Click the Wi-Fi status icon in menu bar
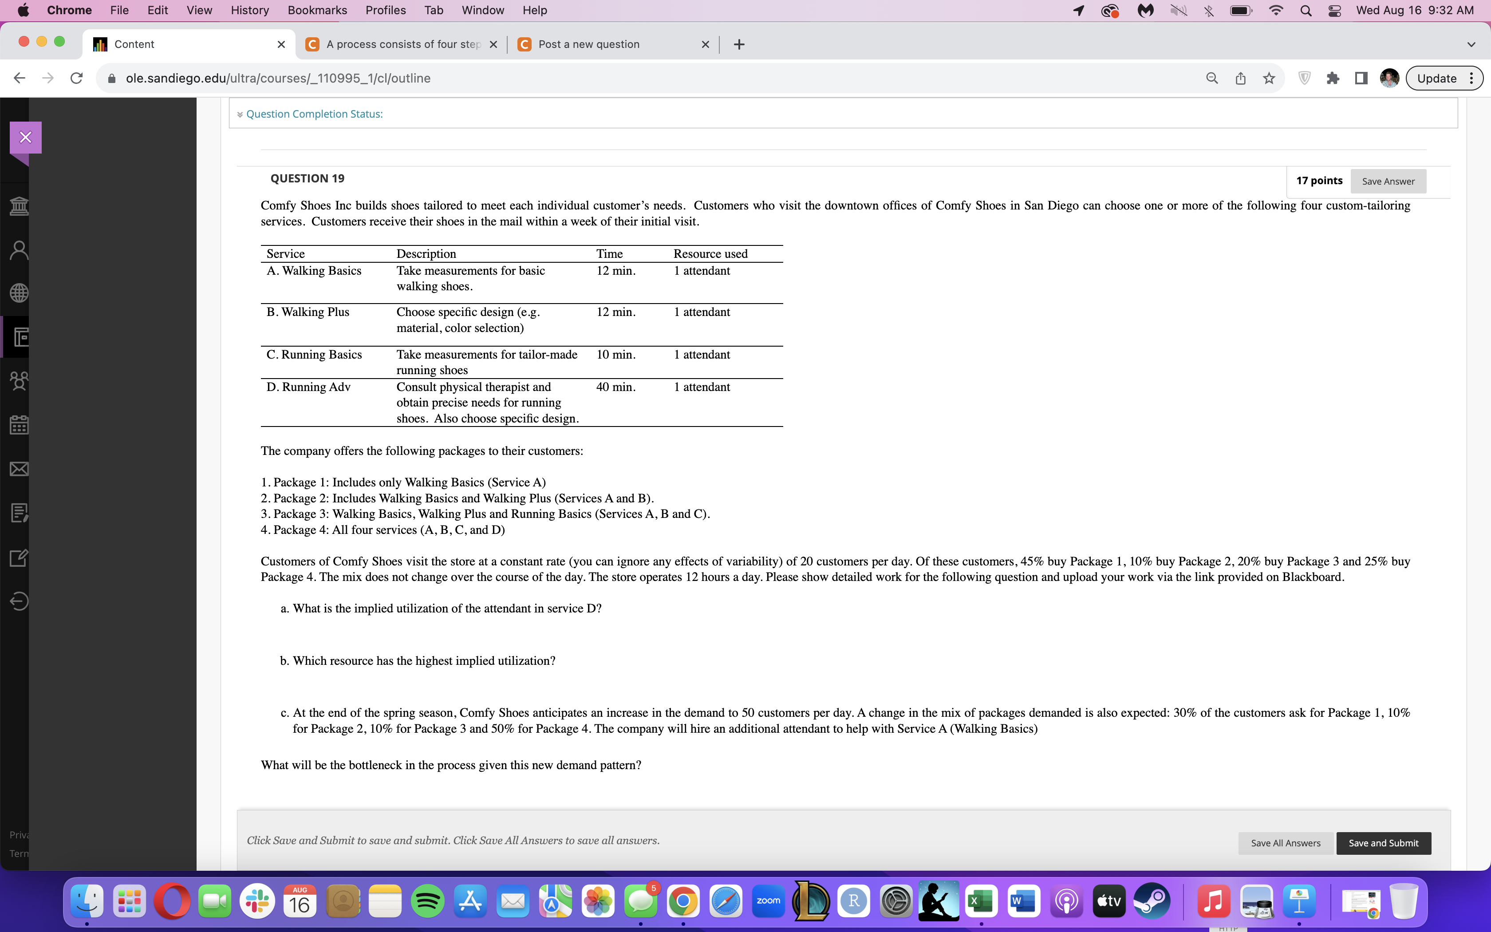The width and height of the screenshot is (1491, 932). [1276, 10]
